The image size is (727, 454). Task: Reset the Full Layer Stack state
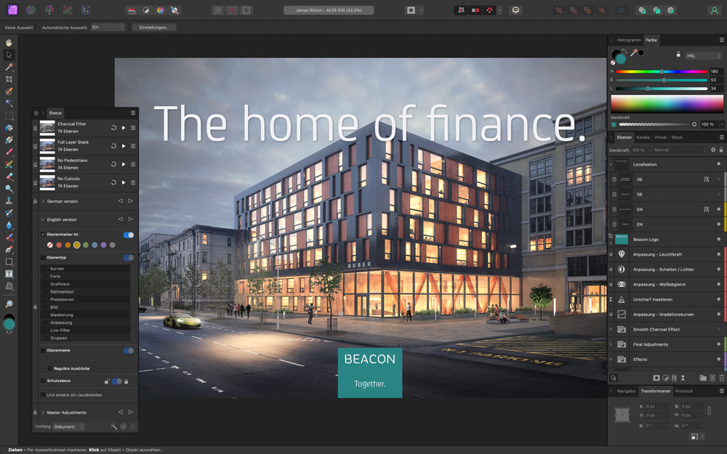[113, 146]
